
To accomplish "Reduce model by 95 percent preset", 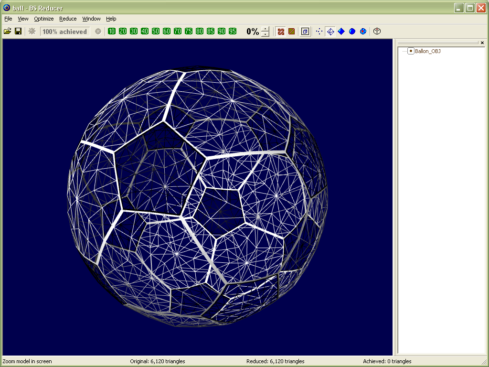I will (233, 31).
